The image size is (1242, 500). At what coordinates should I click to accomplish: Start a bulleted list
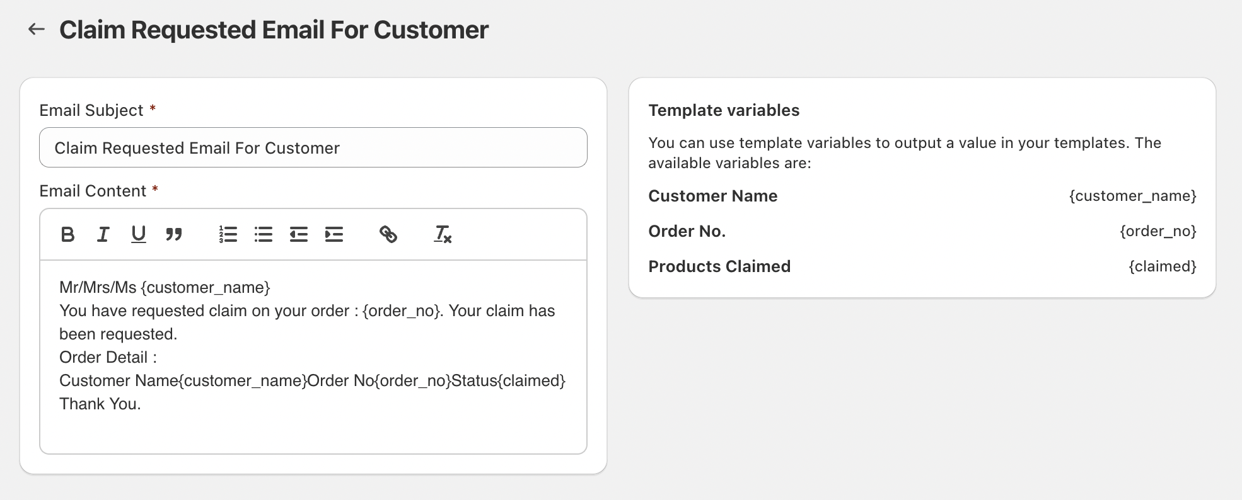click(x=263, y=234)
